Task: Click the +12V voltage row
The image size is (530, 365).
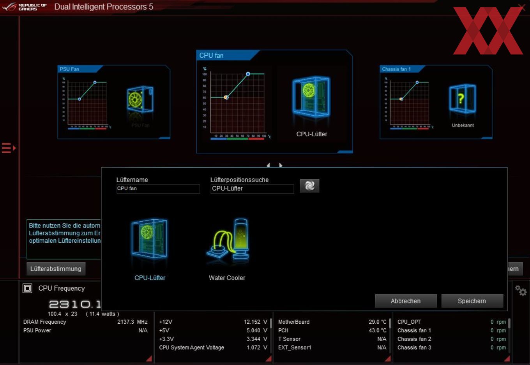Action: 213,322
